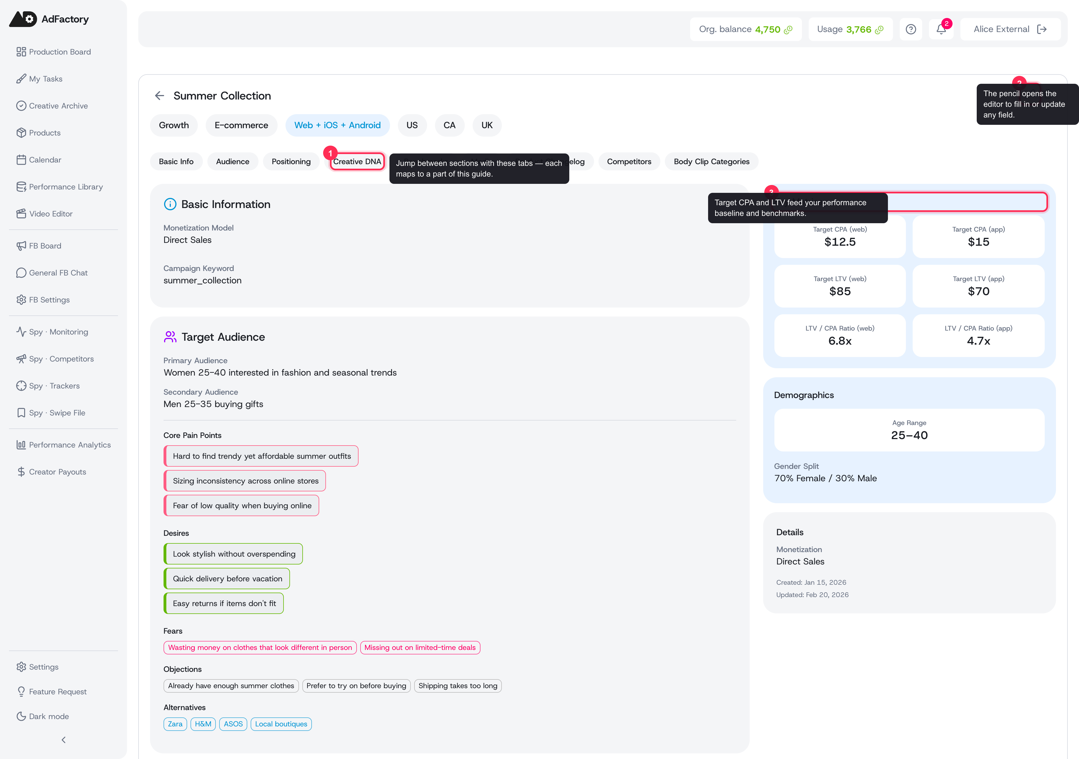Viewport: 1079px width, 759px height.
Task: Switch to the Positioning tab
Action: click(x=291, y=161)
